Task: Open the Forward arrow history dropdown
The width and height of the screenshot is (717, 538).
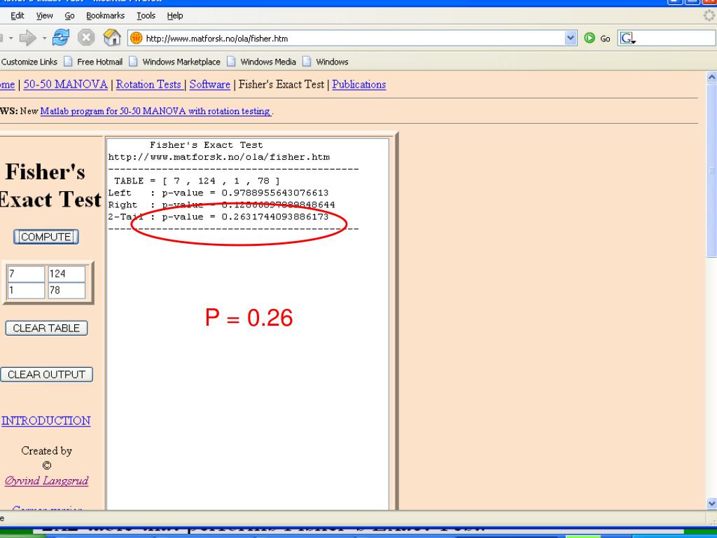Action: point(44,39)
